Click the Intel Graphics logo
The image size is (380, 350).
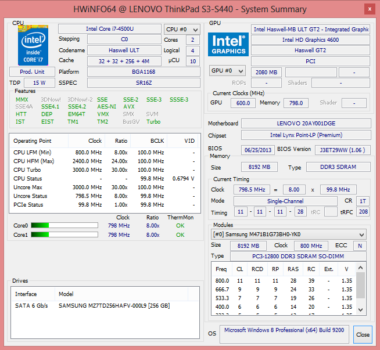[228, 45]
